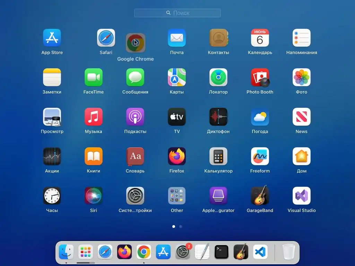
Task: Open Google Chrome from the Dock
Action: (144, 252)
